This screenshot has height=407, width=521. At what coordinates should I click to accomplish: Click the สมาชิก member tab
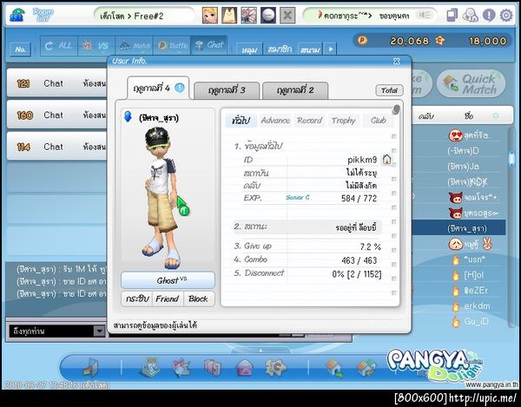click(x=280, y=49)
